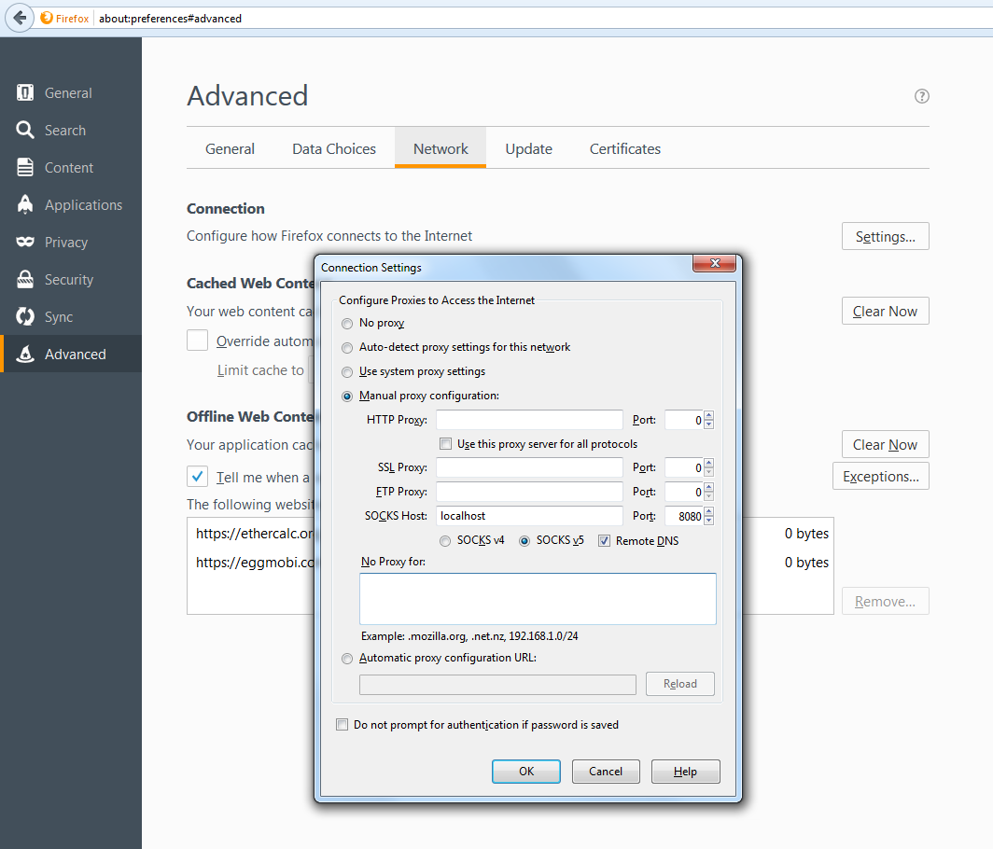This screenshot has width=993, height=849.
Task: Switch to the Update tab
Action: point(529,148)
